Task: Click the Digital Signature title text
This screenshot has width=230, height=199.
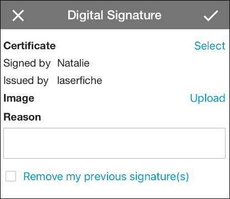Action: 114,15
